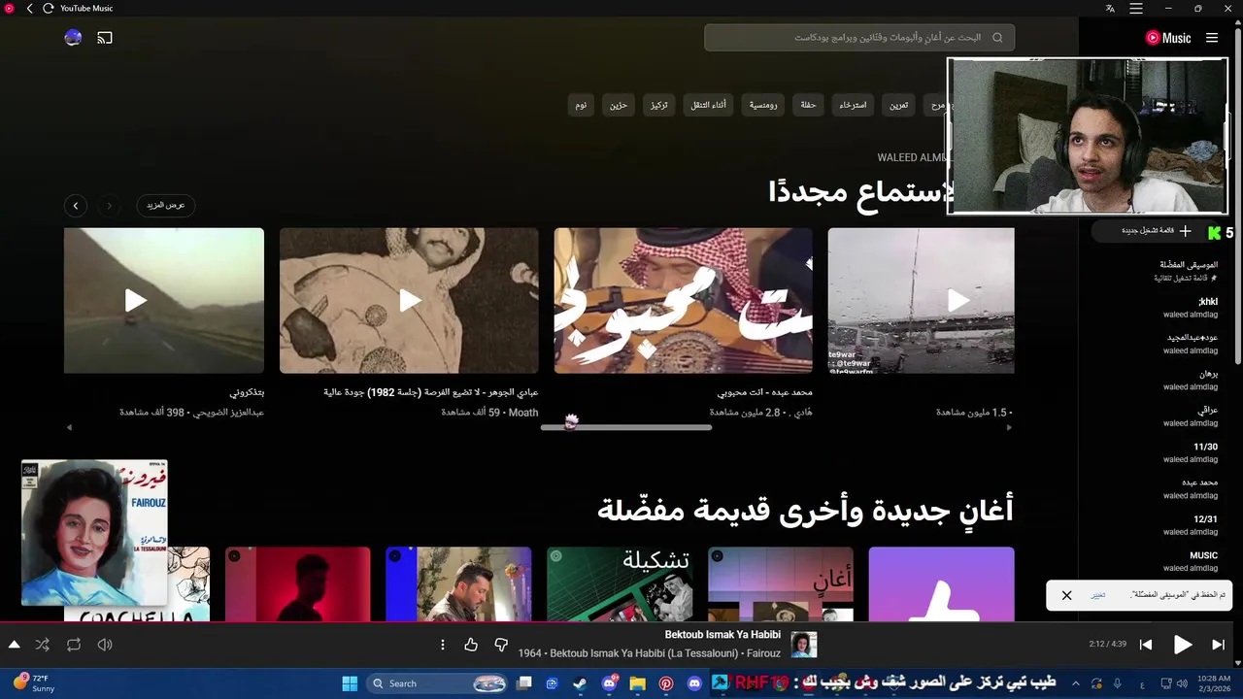
Task: Open File Explorer from the taskbar
Action: [637, 683]
